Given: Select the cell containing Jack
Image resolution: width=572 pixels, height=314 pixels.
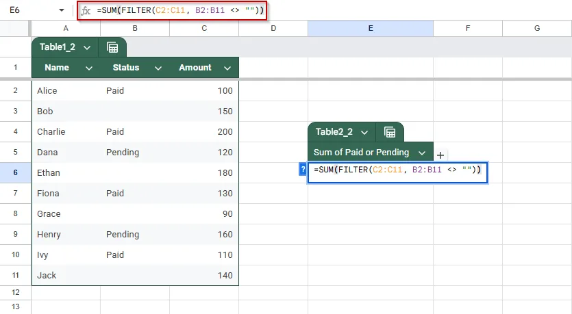Looking at the screenshot, I should tap(66, 276).
